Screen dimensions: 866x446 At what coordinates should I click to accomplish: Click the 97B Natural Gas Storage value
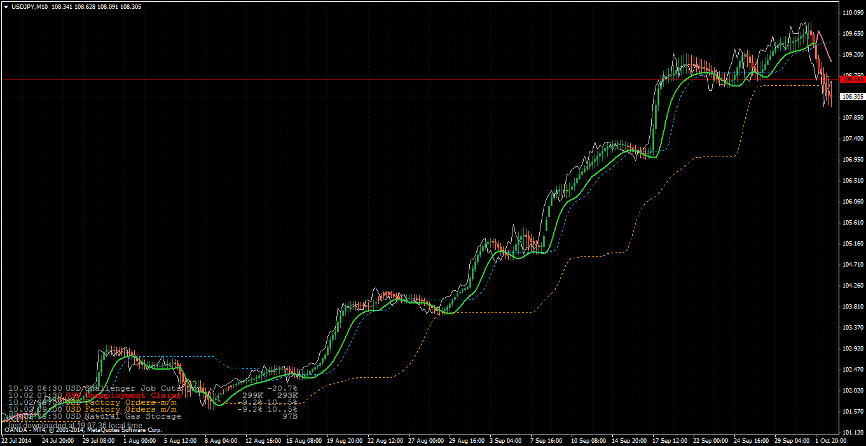coord(290,416)
